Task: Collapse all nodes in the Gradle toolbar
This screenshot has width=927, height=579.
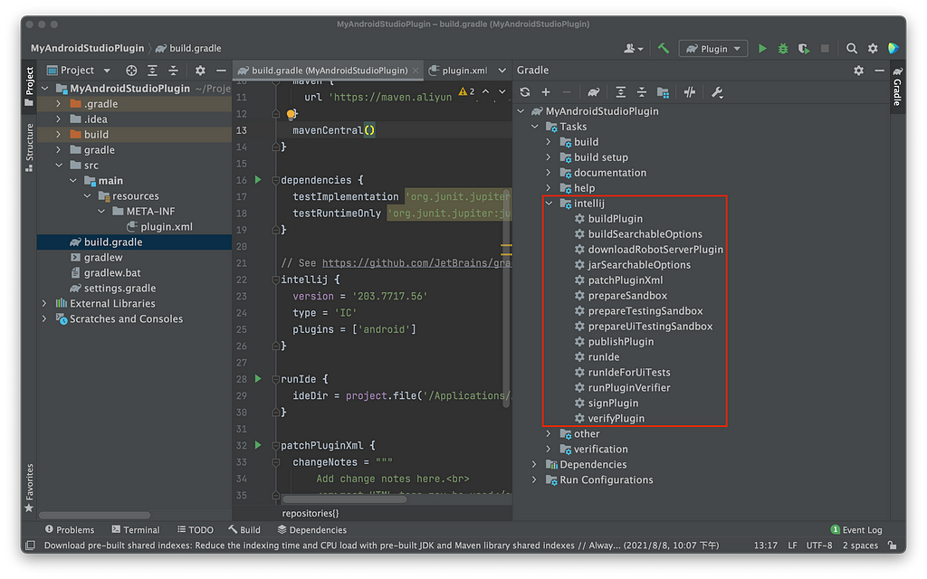Action: (642, 92)
